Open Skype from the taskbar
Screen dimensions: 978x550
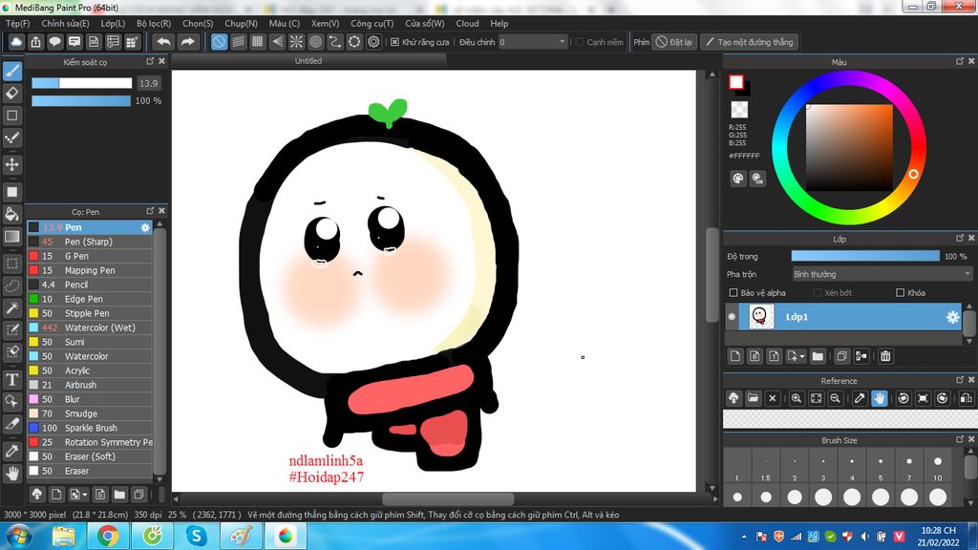tap(197, 536)
